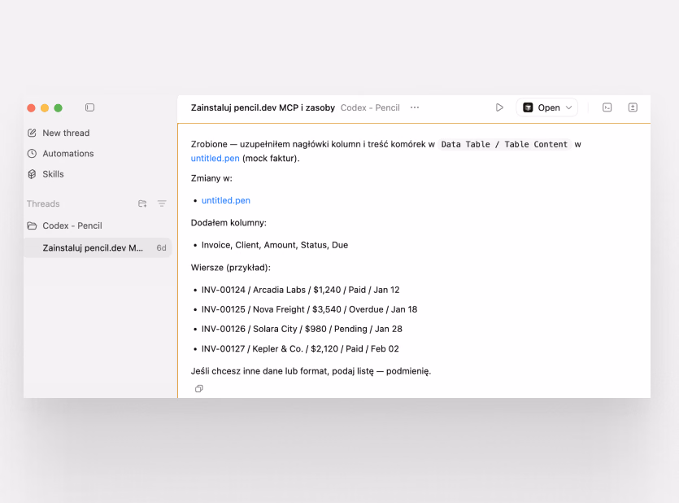Click the Automations clock icon
The width and height of the screenshot is (679, 503).
[x=32, y=153]
